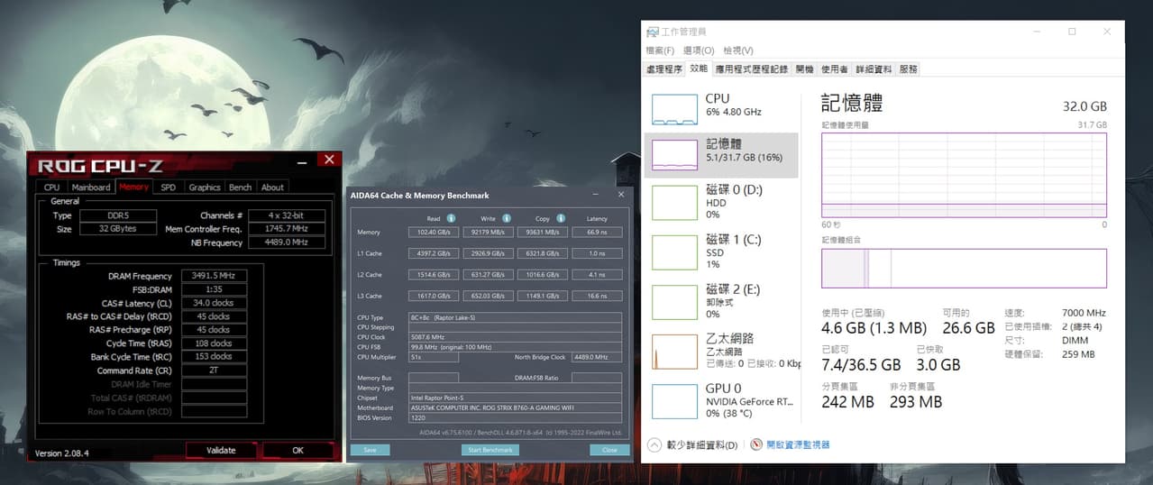Viewport: 1153px width, 485px height.
Task: Click the Memory Copy 93631 MB/s field
Action: tap(542, 232)
